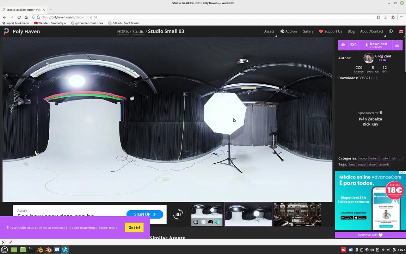Click the fullscreen expand arrows icon
The width and height of the screenshot is (406, 254).
tap(11, 242)
